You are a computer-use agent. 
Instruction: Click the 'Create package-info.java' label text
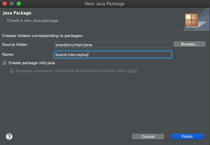pyautogui.click(x=32, y=63)
